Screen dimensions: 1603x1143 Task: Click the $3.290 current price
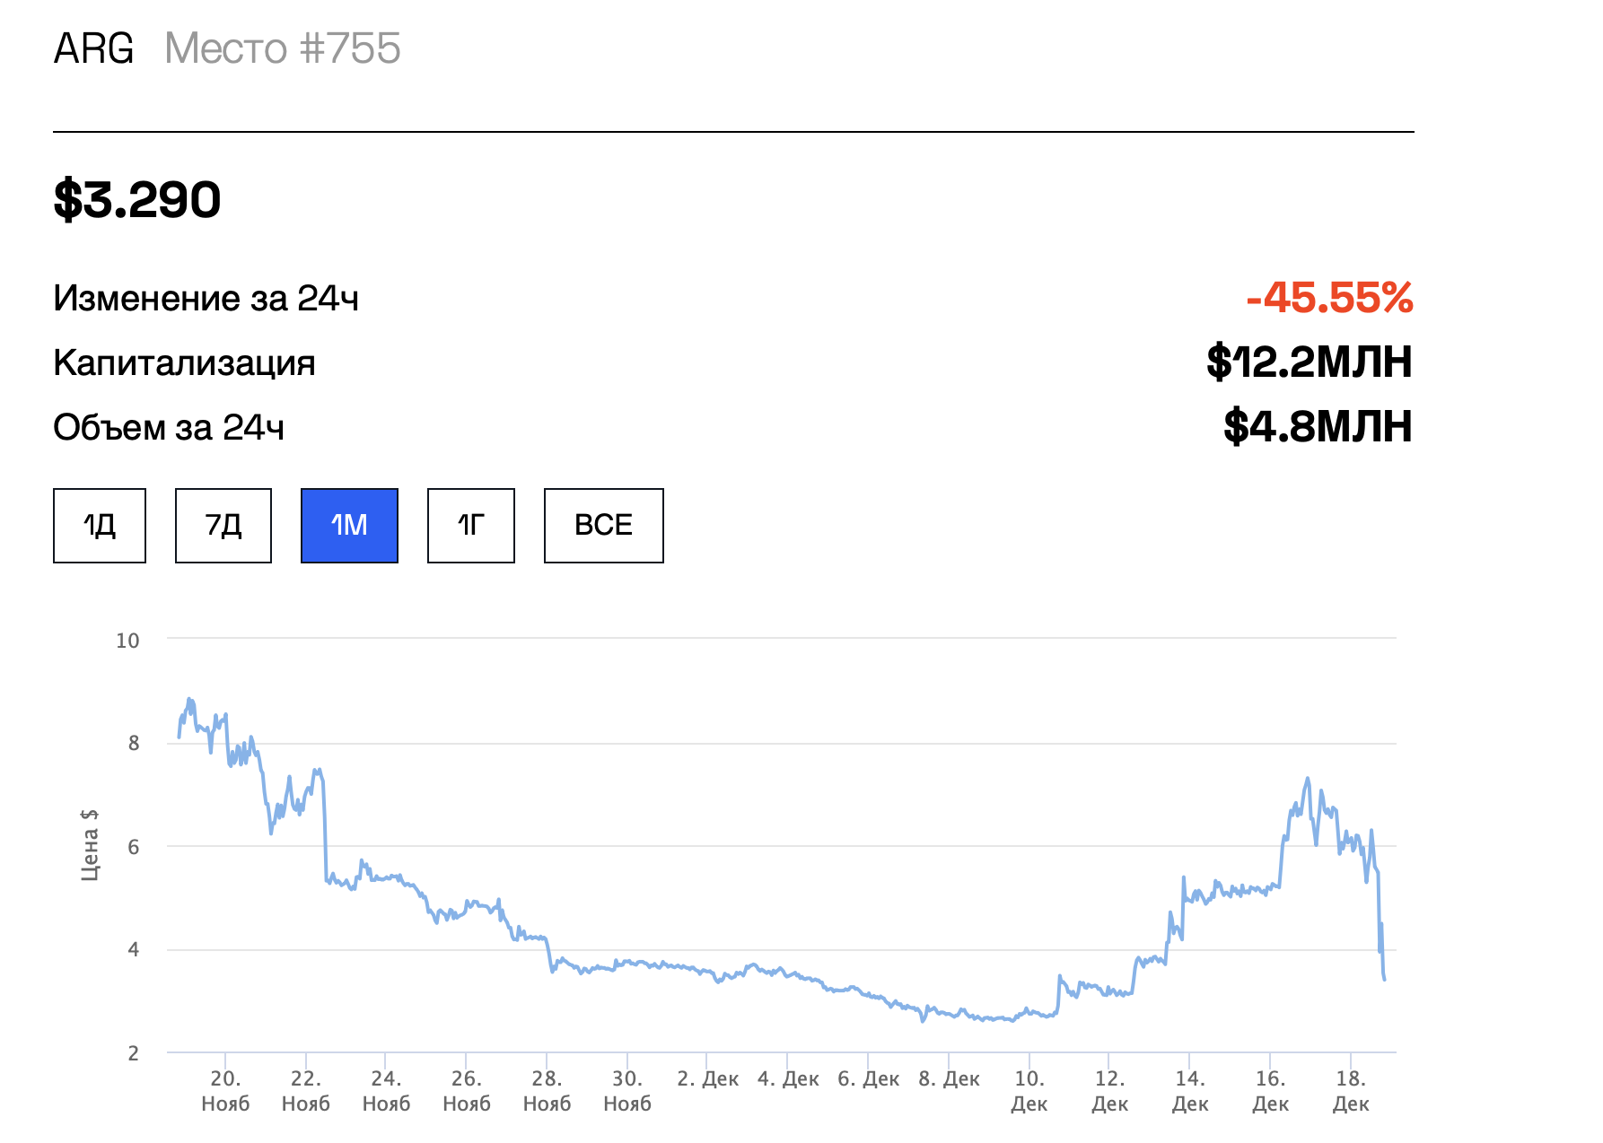point(137,199)
